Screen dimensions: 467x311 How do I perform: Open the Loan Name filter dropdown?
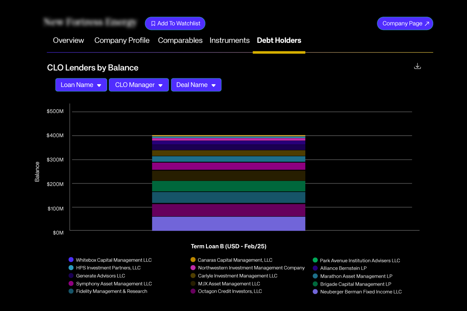[81, 85]
